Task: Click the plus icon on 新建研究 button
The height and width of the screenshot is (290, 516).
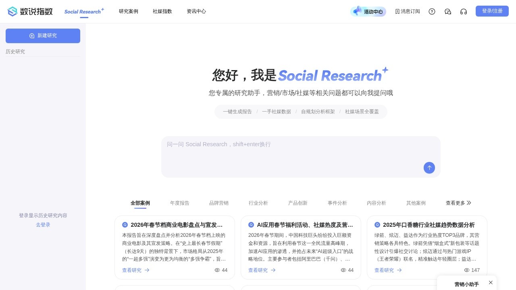Action: tap(32, 36)
